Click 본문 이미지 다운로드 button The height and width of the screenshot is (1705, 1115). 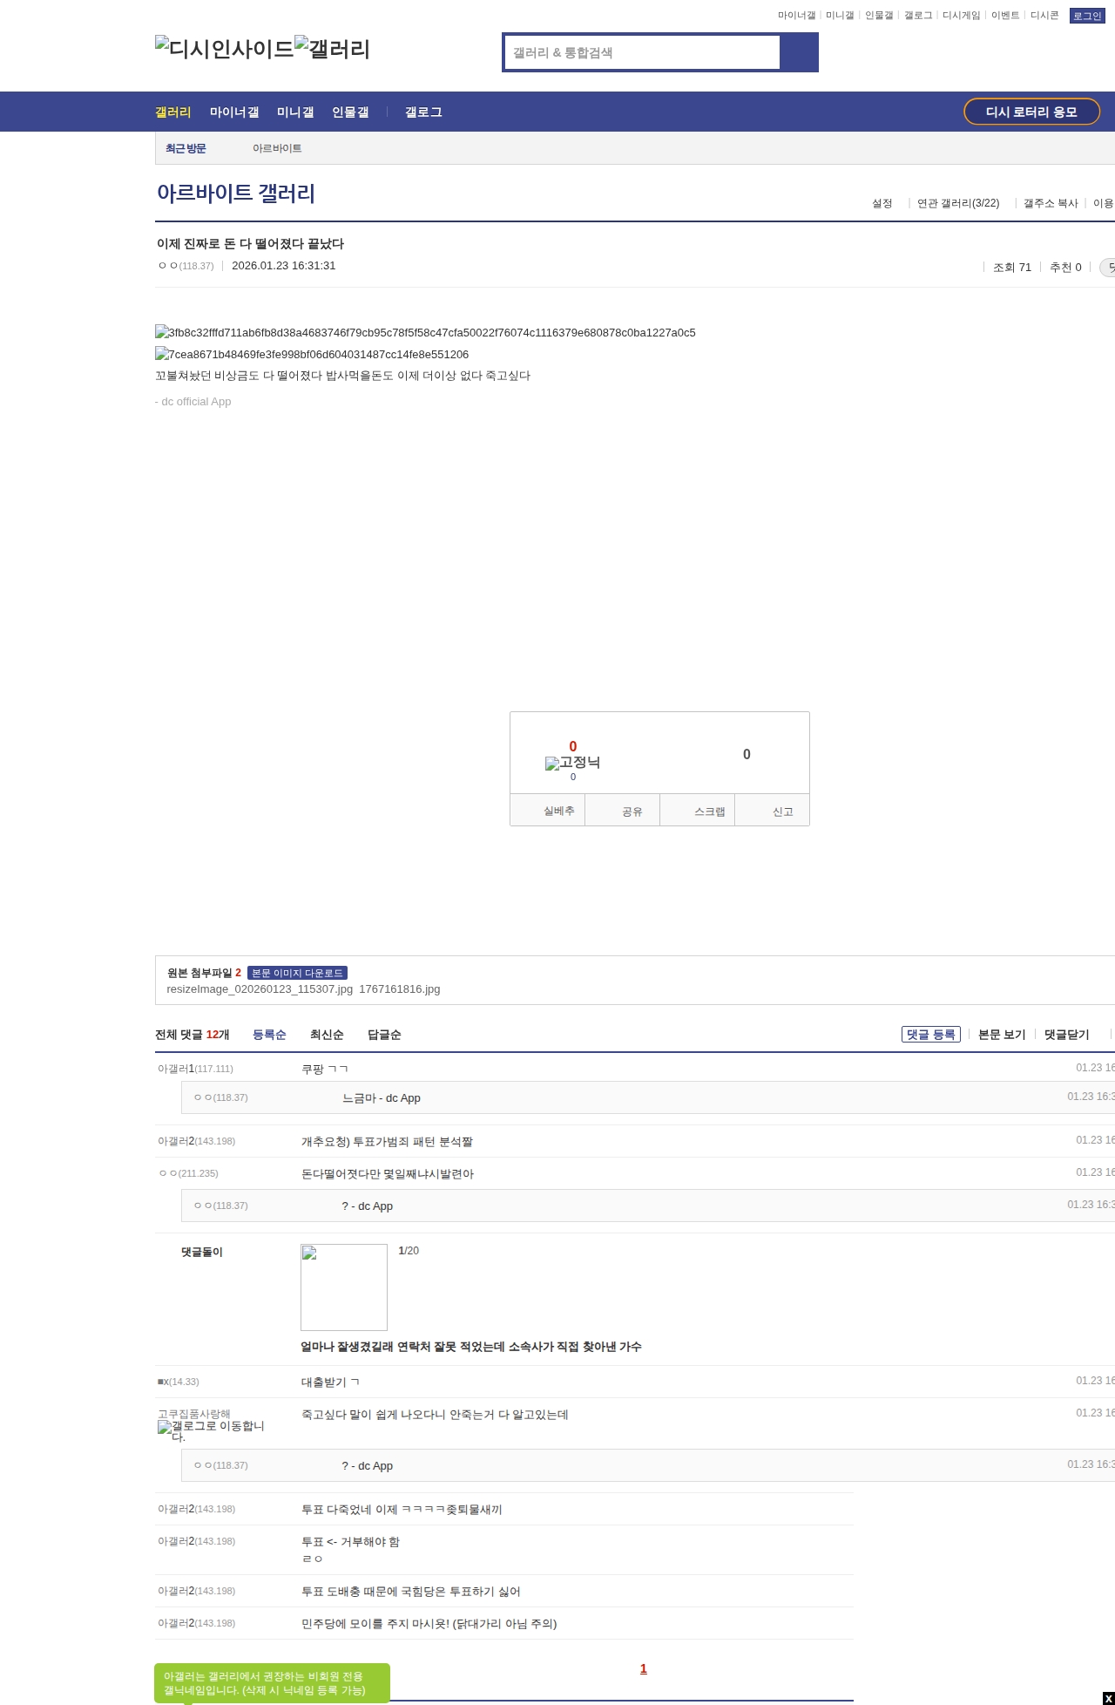click(297, 973)
